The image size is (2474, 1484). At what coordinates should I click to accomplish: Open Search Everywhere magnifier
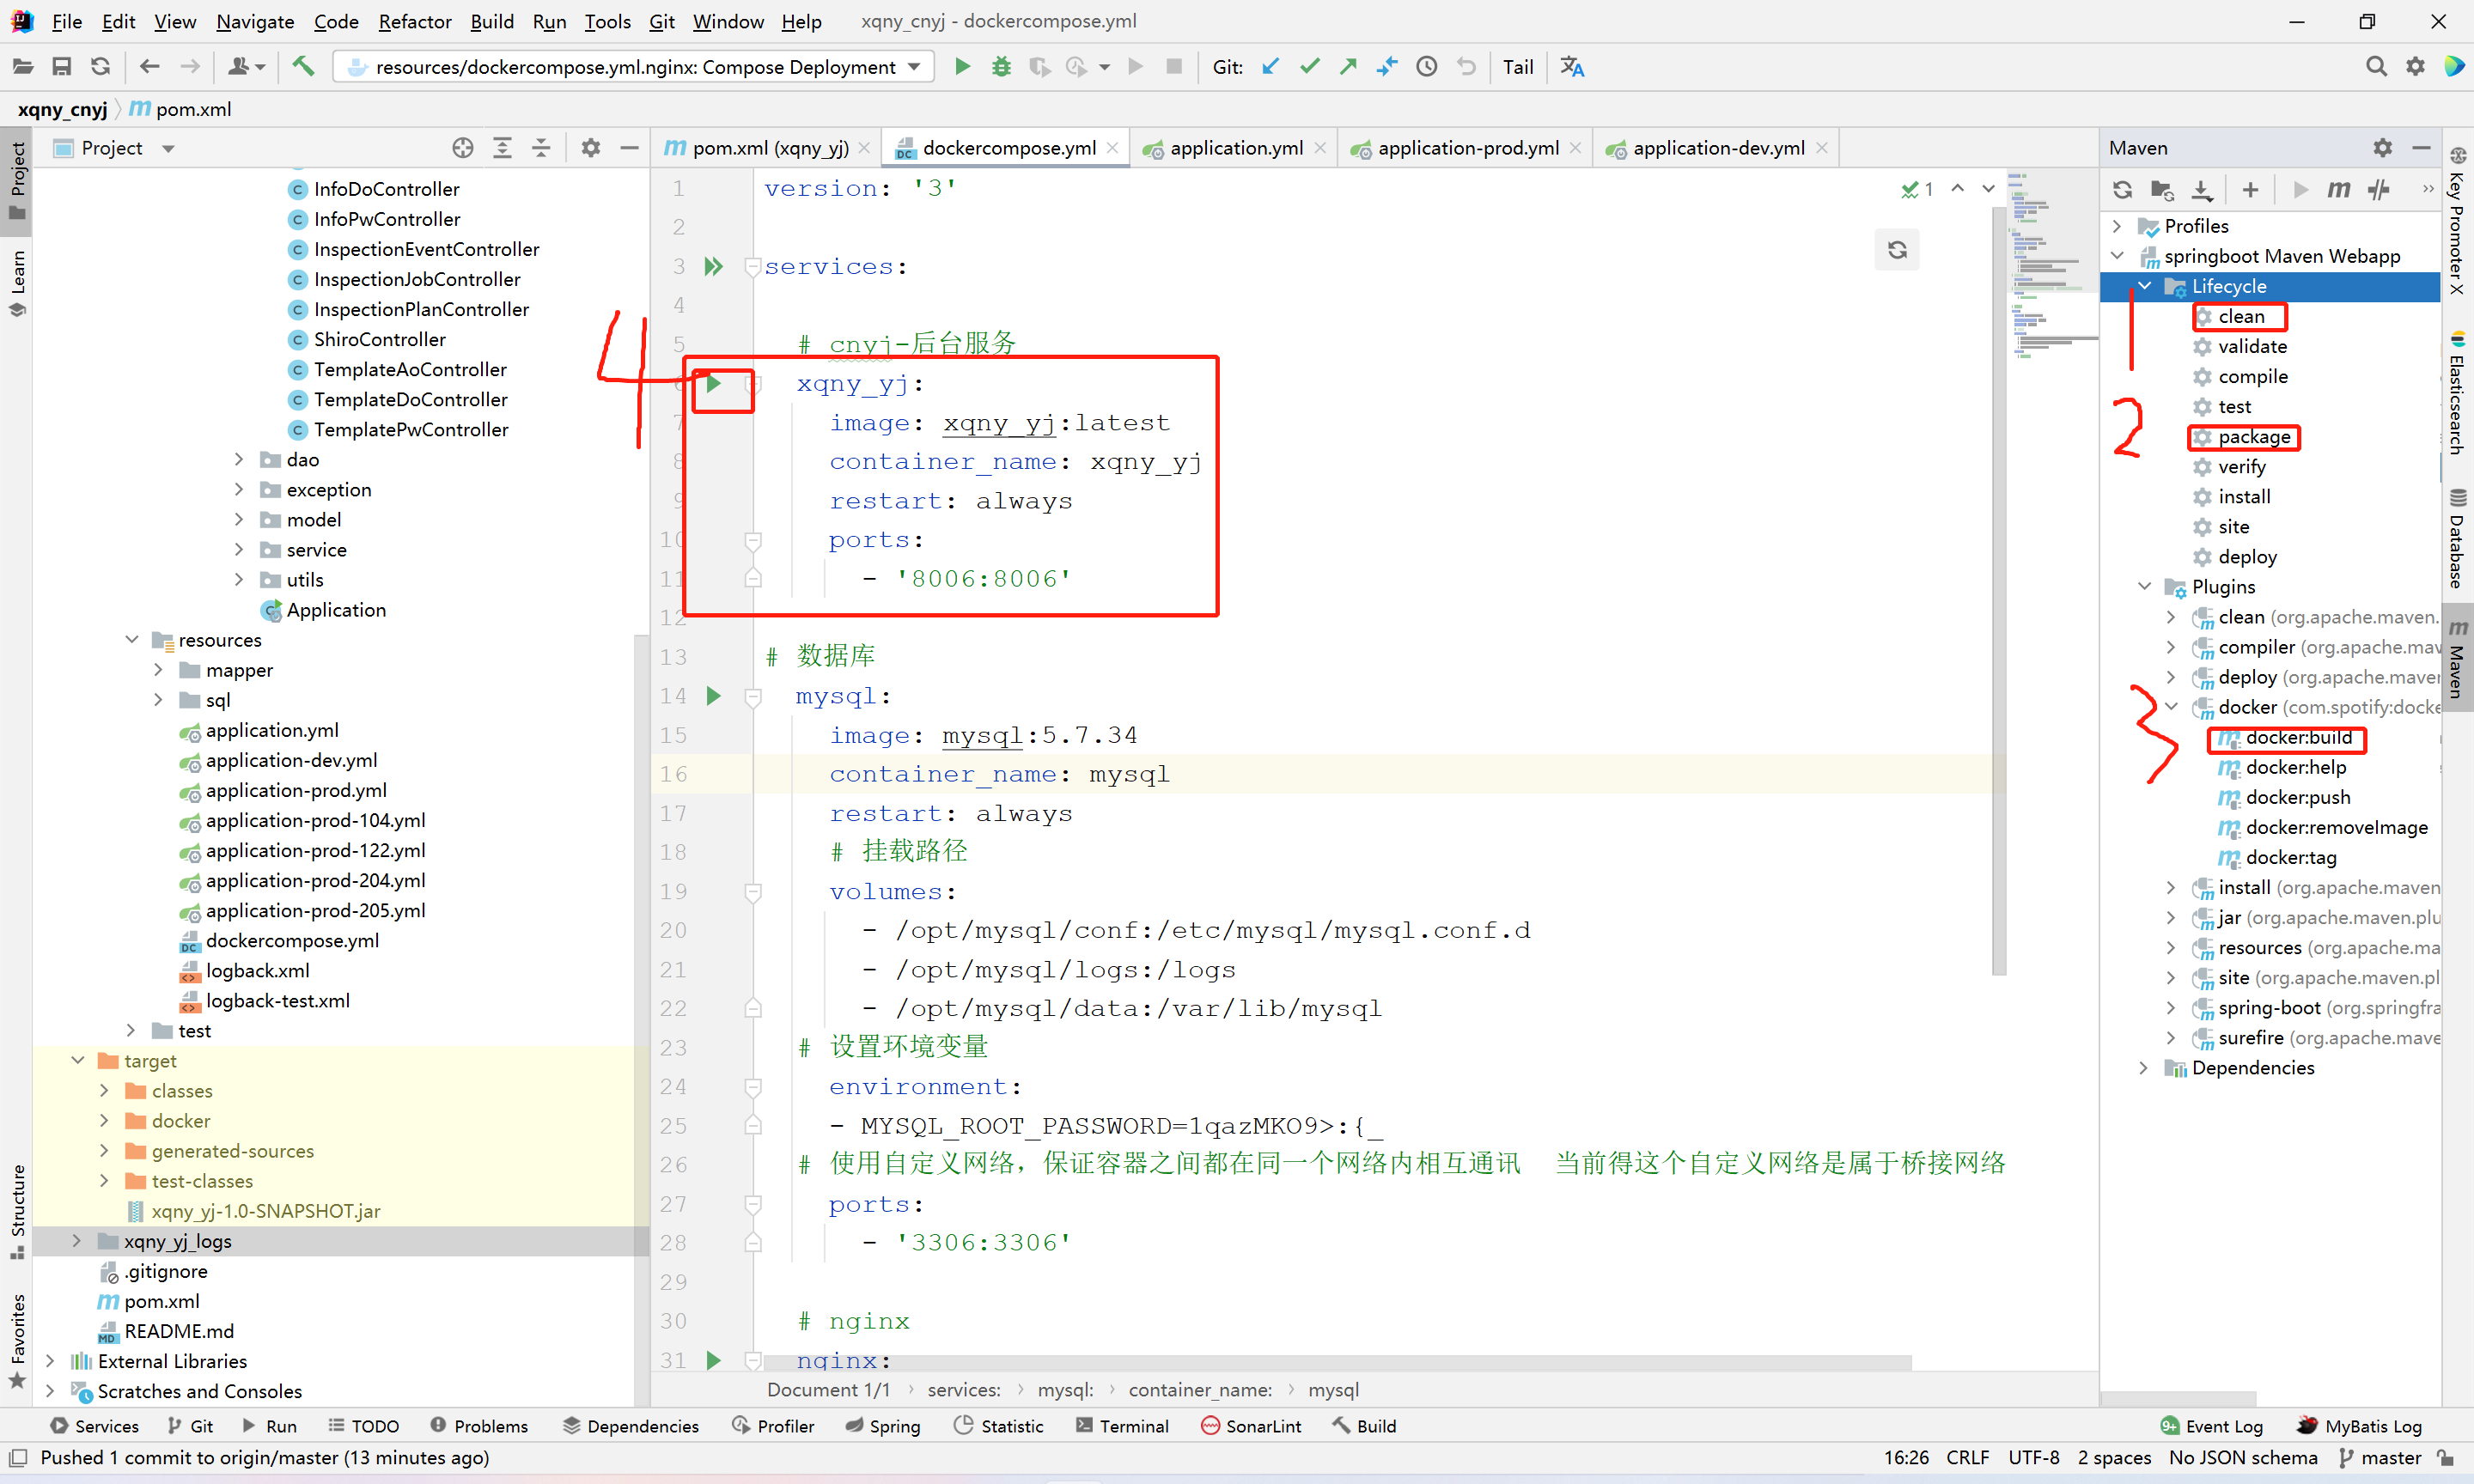pos(2376,67)
